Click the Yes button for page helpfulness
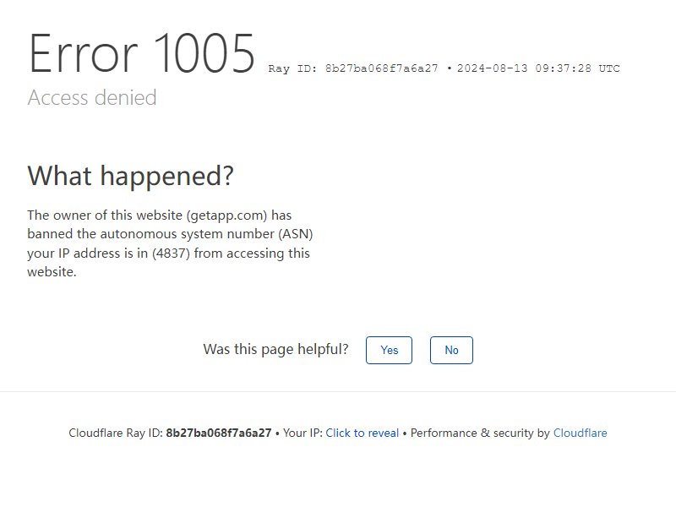This screenshot has width=676, height=507. click(x=389, y=350)
